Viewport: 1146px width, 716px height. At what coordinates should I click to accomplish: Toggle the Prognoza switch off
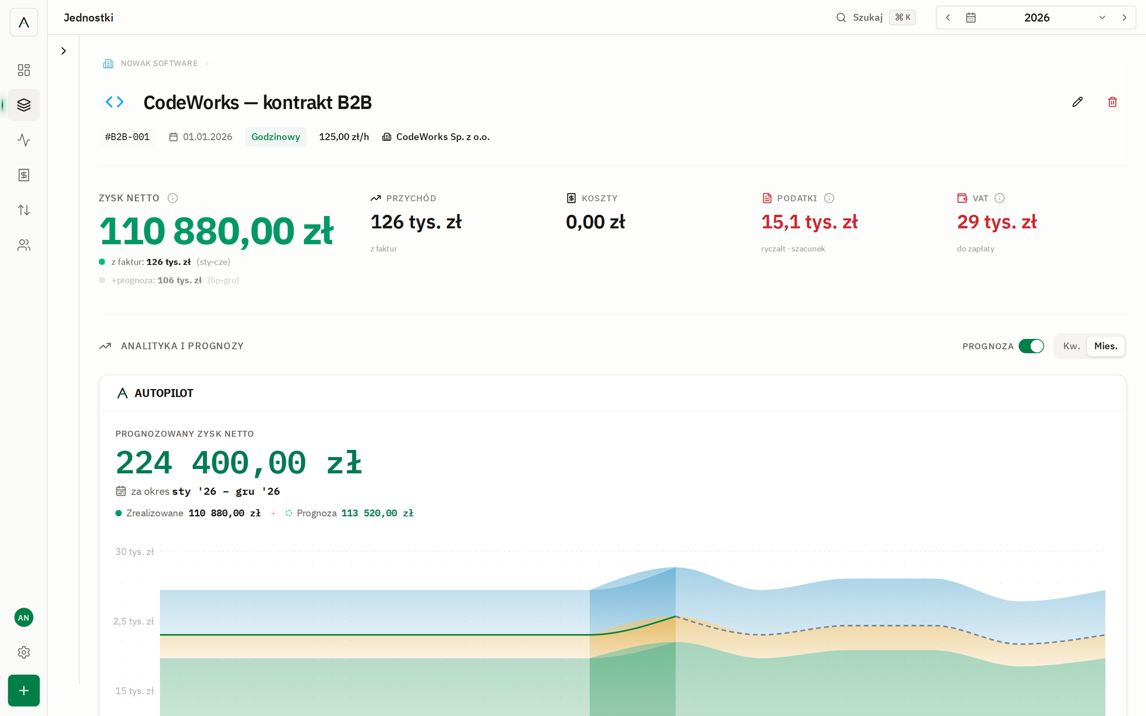(1031, 346)
